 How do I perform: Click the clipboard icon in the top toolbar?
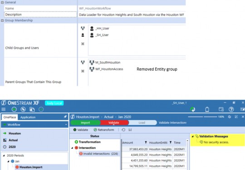207,109
